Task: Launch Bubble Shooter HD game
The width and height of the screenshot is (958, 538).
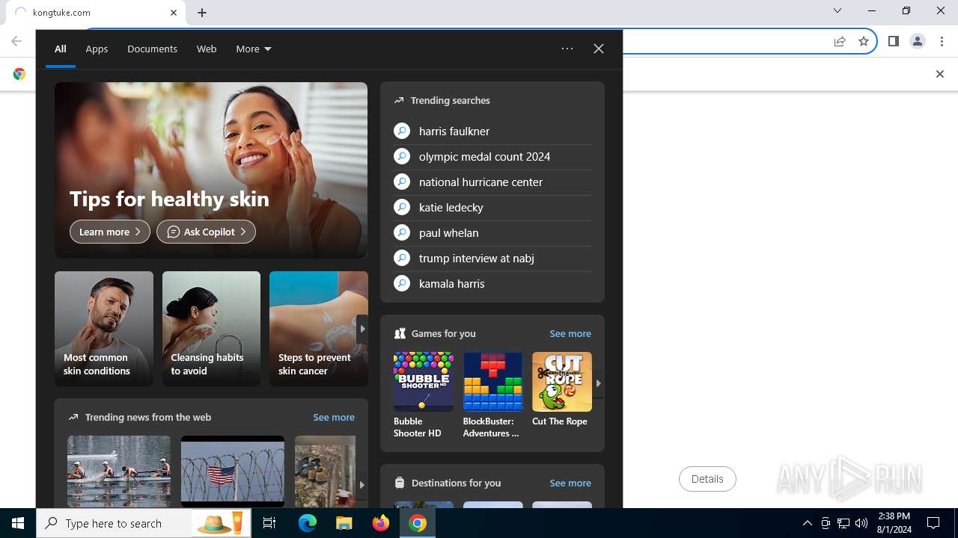Action: click(423, 395)
